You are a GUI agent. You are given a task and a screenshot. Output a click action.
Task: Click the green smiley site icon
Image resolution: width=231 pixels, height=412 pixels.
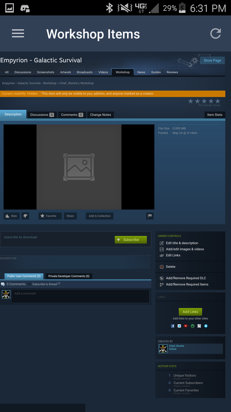pyautogui.click(x=192, y=326)
